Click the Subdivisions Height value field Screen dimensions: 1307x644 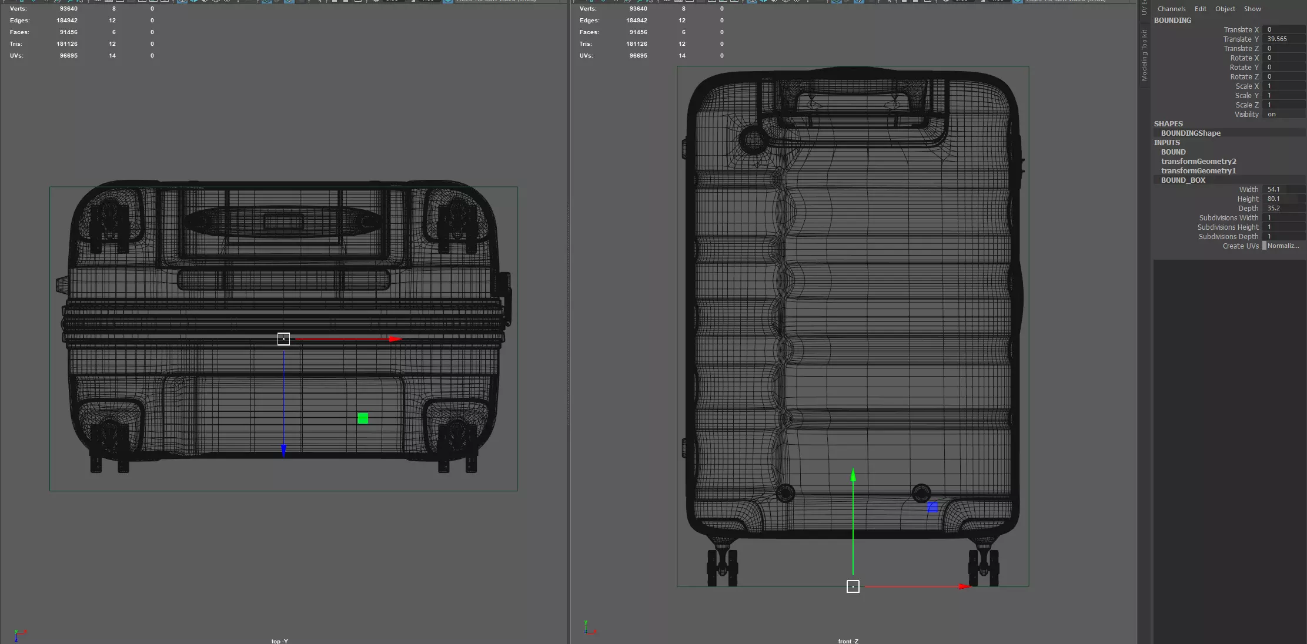coord(1284,227)
